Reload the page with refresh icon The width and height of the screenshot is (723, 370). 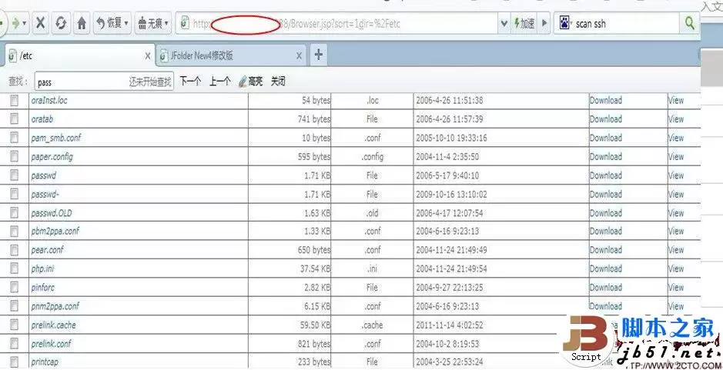tap(61, 22)
